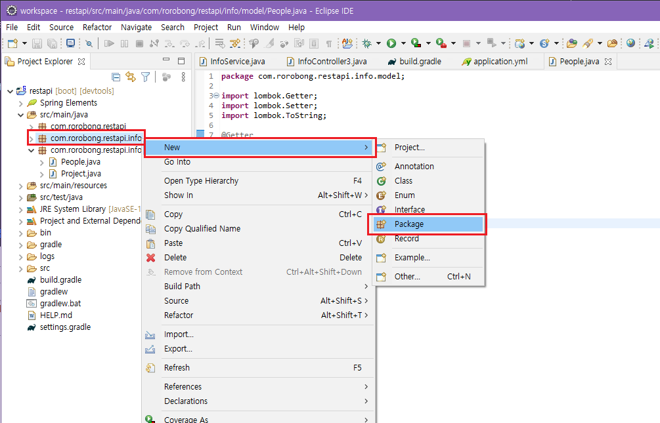Open the New wizard dropdown arrow
This screenshot has width=660, height=423.
click(24, 43)
